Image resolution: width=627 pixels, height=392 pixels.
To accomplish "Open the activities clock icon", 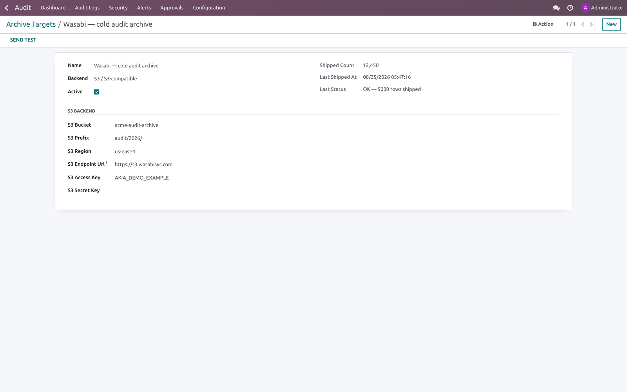I will click(570, 8).
